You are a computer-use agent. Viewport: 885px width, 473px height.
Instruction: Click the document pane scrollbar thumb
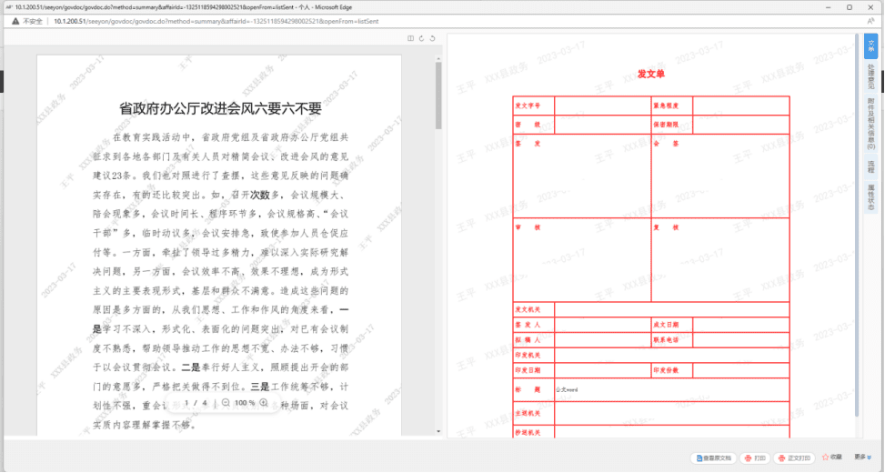coord(438,96)
